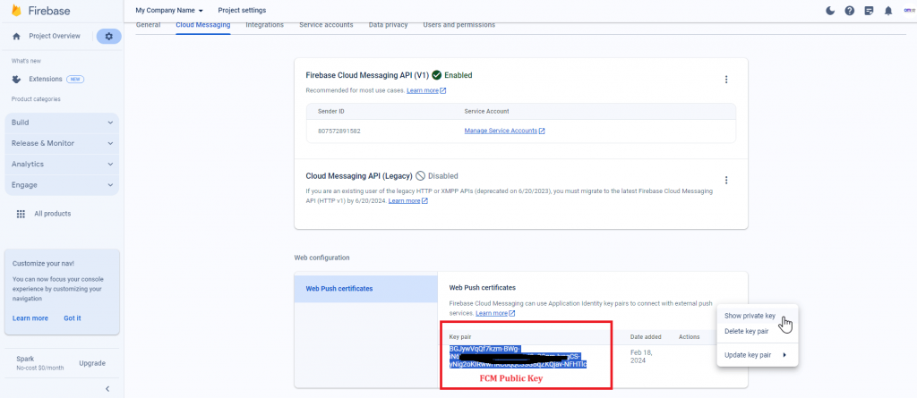Open Extensions in the sidebar
The image size is (917, 398).
coord(46,79)
